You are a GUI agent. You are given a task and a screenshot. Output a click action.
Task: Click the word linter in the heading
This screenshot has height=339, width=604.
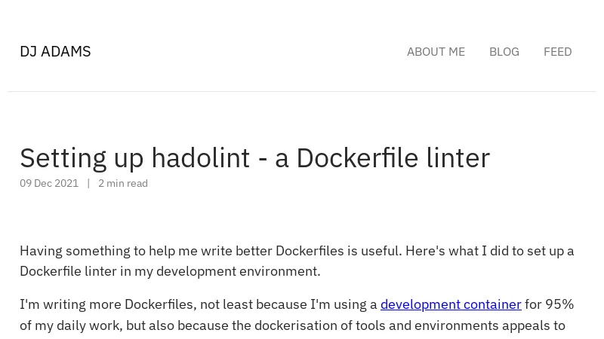pyautogui.click(x=458, y=158)
